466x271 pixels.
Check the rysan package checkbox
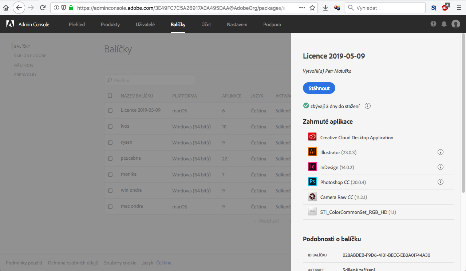tap(110, 143)
